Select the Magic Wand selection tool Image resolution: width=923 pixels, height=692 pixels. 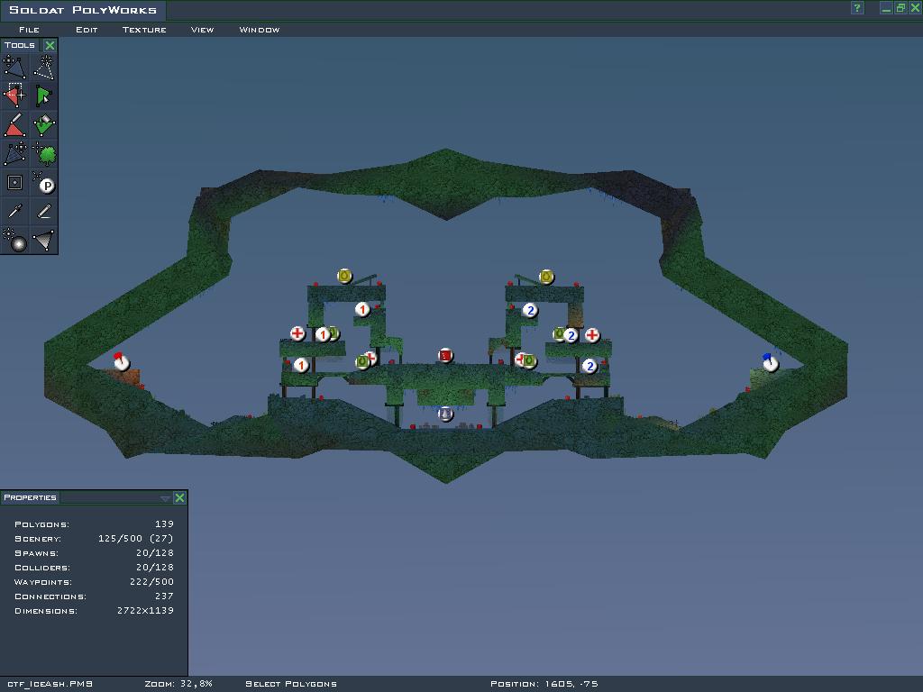point(43,67)
